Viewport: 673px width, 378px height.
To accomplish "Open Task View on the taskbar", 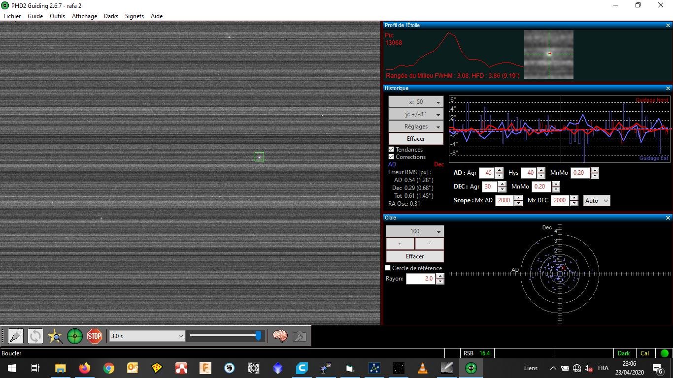I will click(35, 368).
